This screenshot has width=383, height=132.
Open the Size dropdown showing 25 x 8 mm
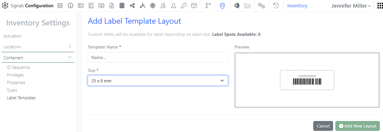coord(158,81)
